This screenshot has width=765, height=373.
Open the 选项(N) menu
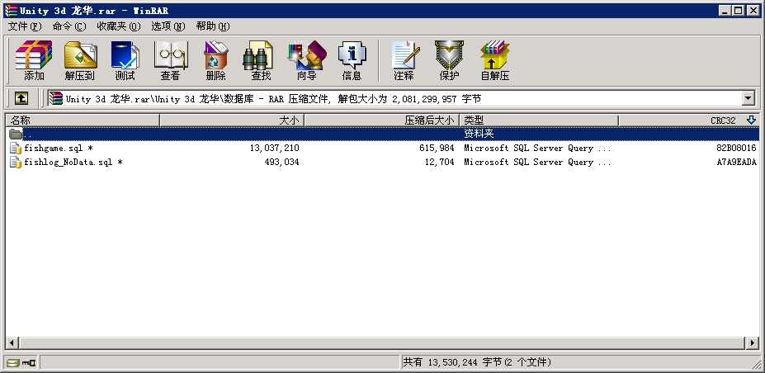[168, 26]
